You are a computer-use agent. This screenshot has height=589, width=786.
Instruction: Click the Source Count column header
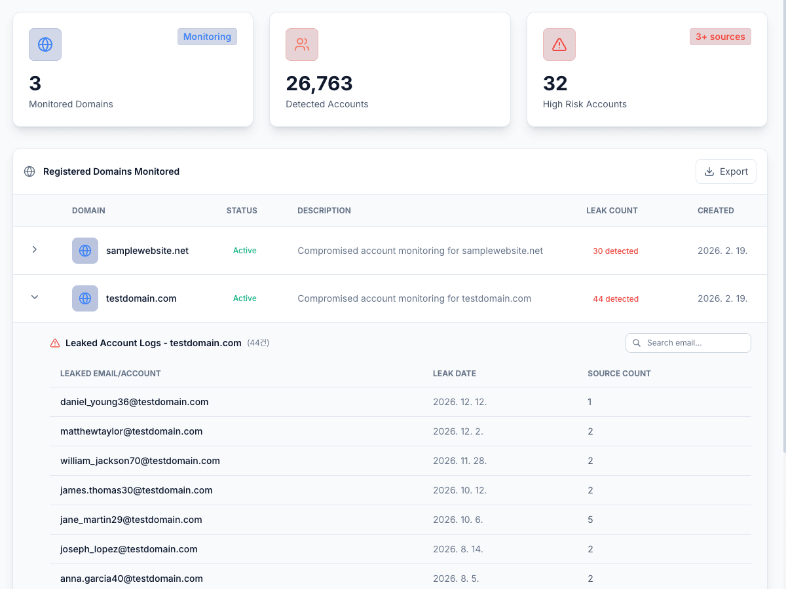pyautogui.click(x=619, y=374)
